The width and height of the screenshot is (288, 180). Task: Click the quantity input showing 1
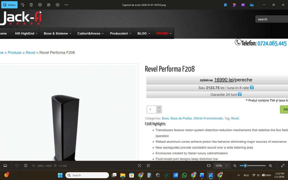click(151, 109)
